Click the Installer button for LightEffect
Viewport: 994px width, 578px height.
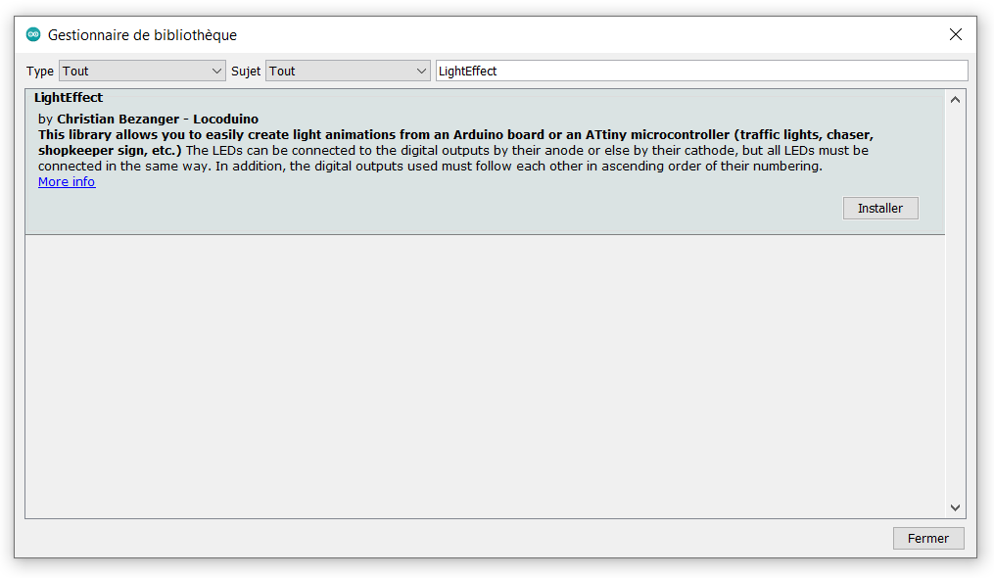[x=879, y=208]
